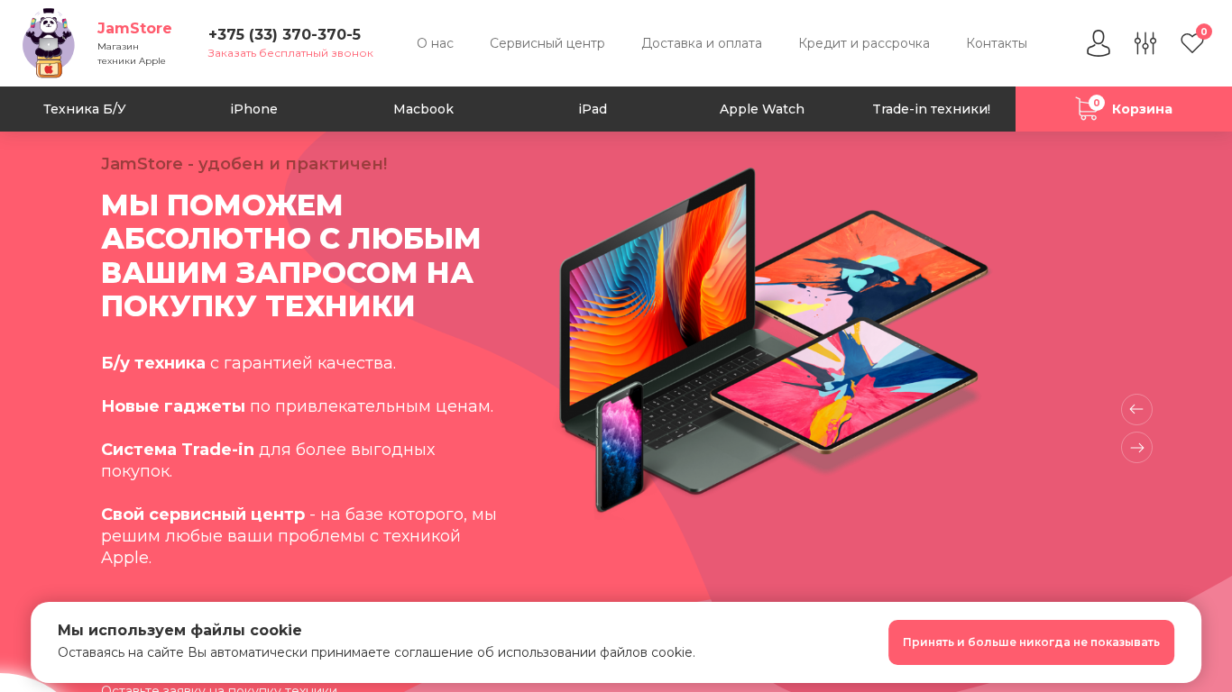Go to Доставка и оплата page

coord(702,43)
